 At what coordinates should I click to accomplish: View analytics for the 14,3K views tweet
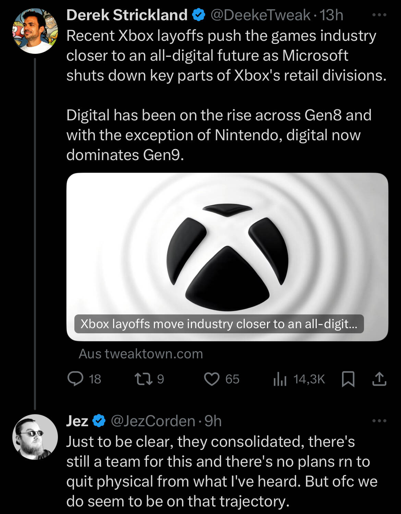coord(280,379)
